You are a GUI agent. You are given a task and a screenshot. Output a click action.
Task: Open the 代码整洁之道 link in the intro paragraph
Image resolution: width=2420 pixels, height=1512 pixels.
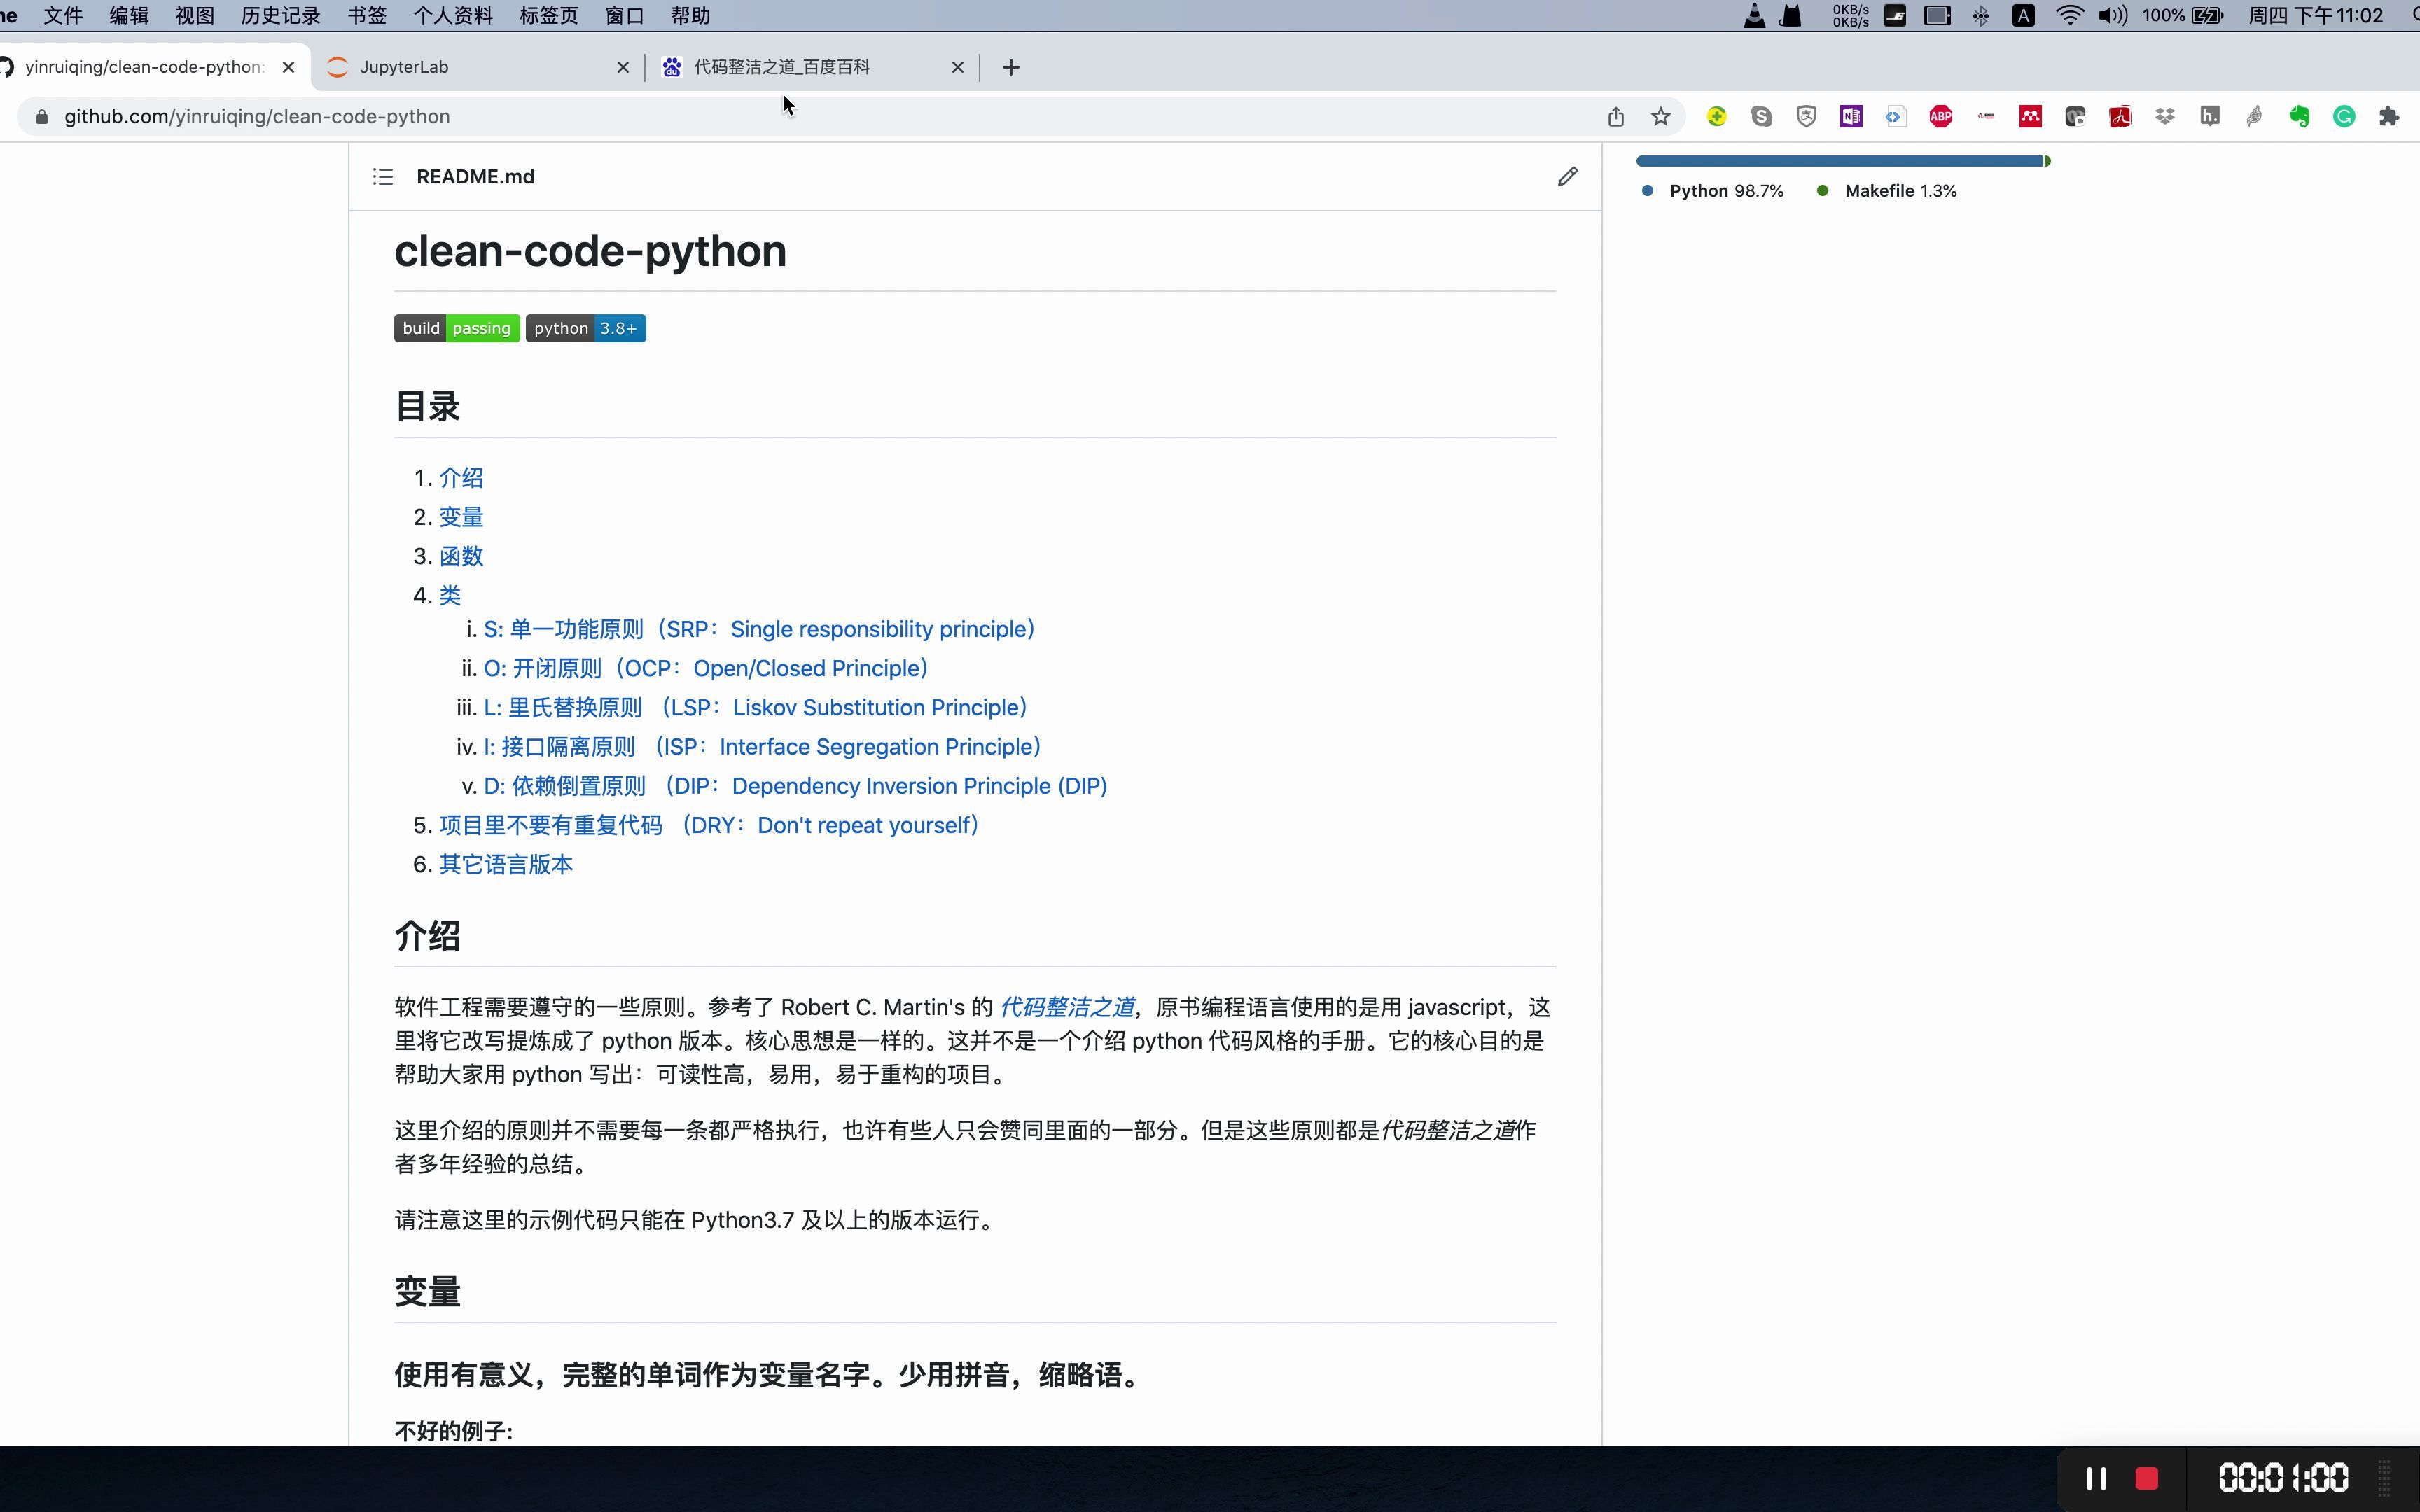pos(1067,1007)
